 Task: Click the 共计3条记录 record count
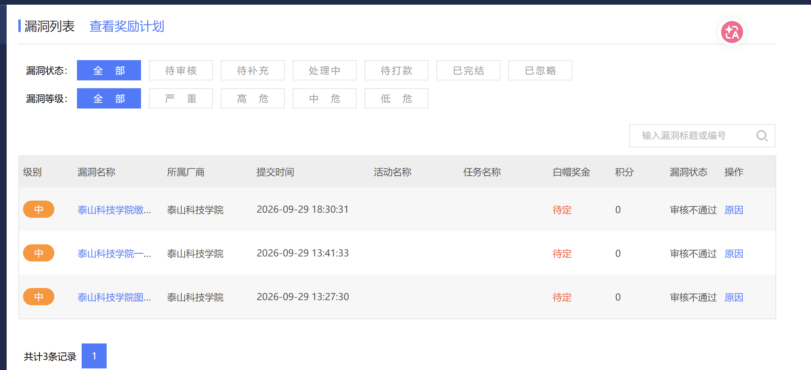point(50,356)
